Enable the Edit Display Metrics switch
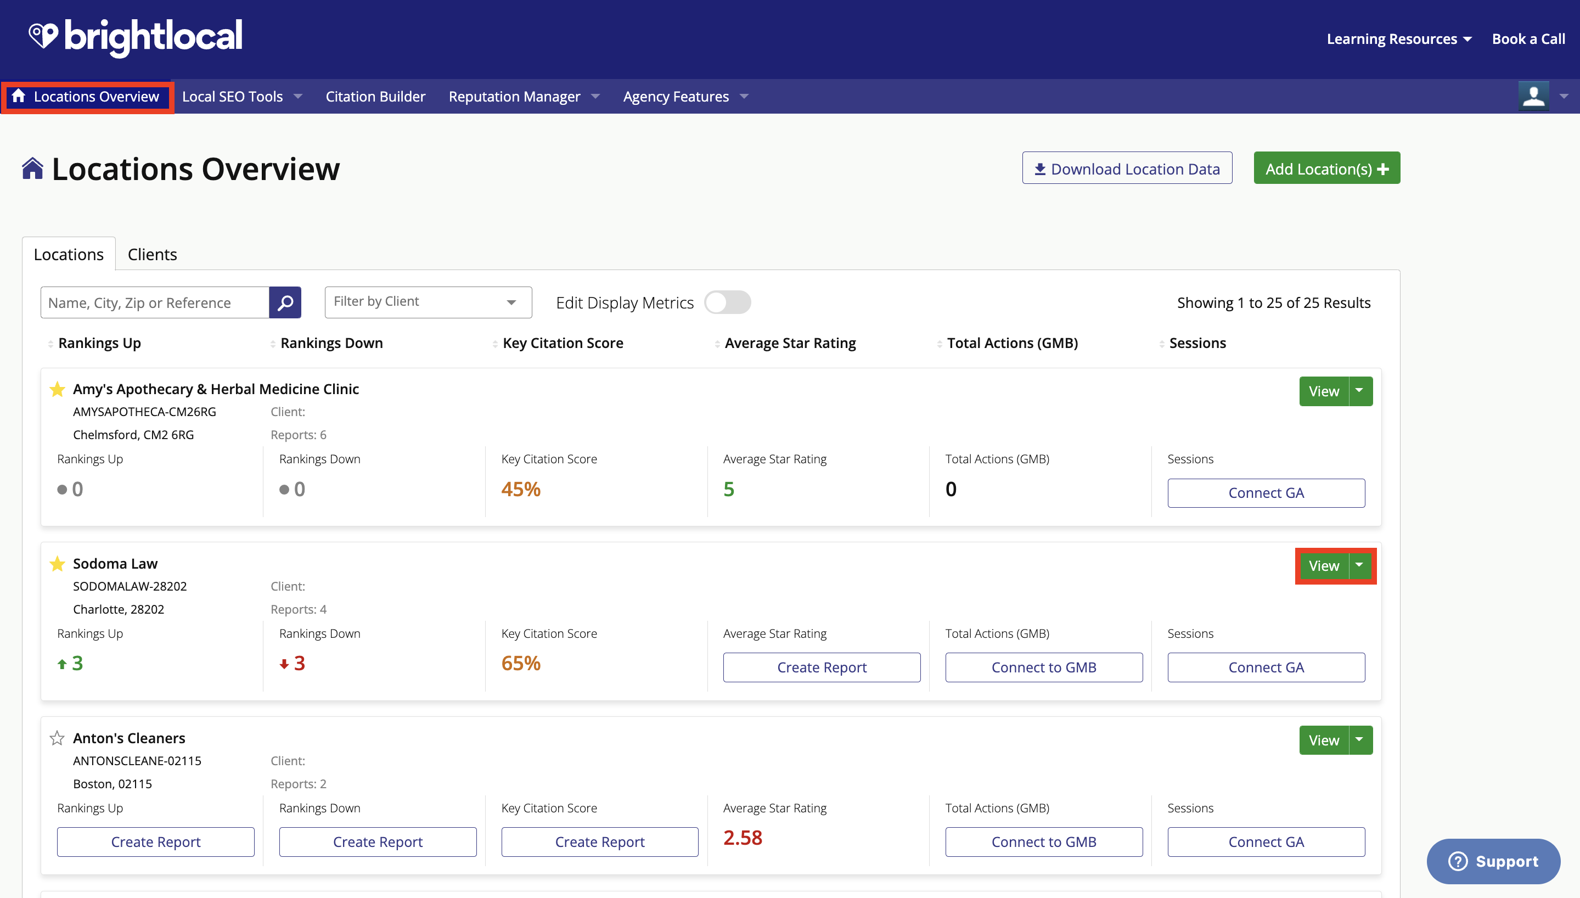The width and height of the screenshot is (1580, 898). click(x=727, y=302)
